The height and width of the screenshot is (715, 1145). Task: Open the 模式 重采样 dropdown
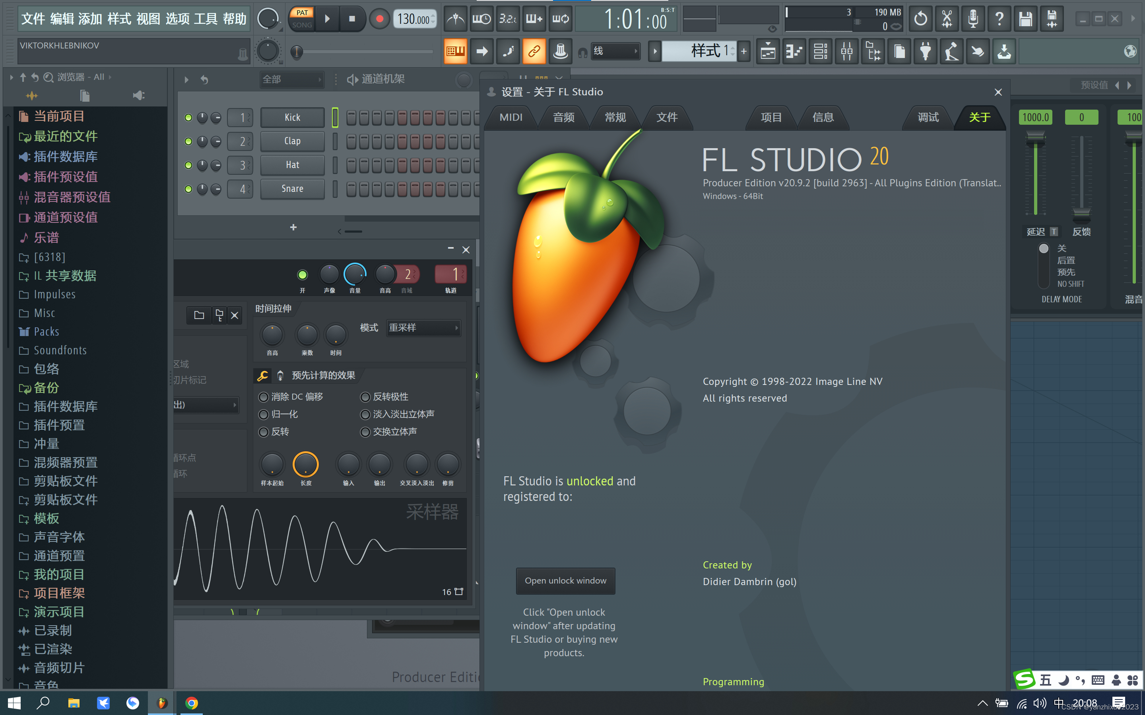(423, 328)
